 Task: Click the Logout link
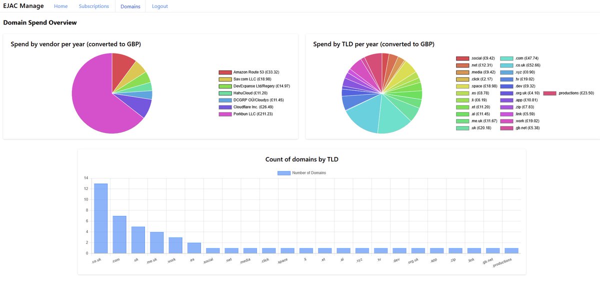coord(160,6)
